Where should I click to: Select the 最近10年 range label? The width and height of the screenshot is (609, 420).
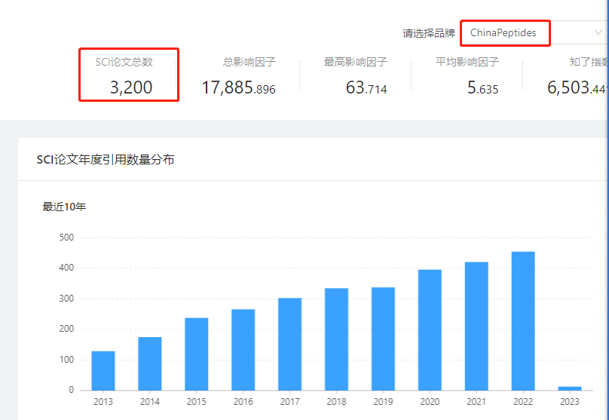point(64,207)
